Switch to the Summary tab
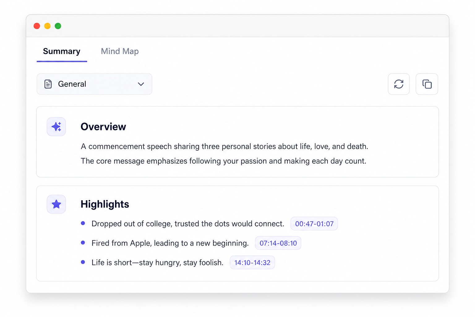Image resolution: width=475 pixels, height=317 pixels. tap(62, 51)
